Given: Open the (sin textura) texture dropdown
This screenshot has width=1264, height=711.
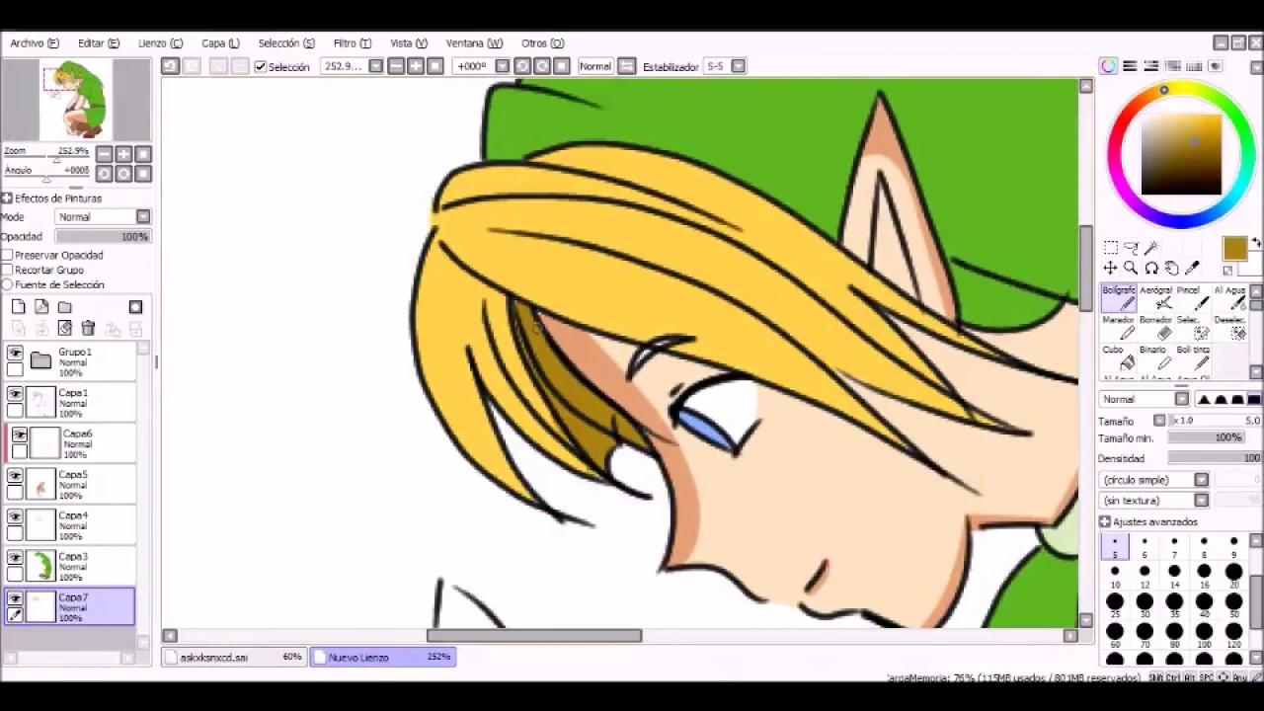Looking at the screenshot, I should 1201,500.
